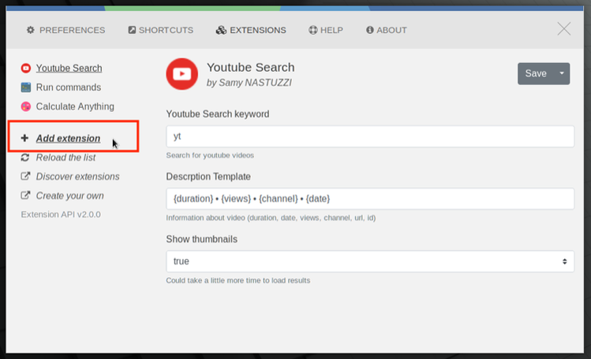This screenshot has height=359, width=591.
Task: Expand the Show thumbnails select box
Action: pos(370,261)
